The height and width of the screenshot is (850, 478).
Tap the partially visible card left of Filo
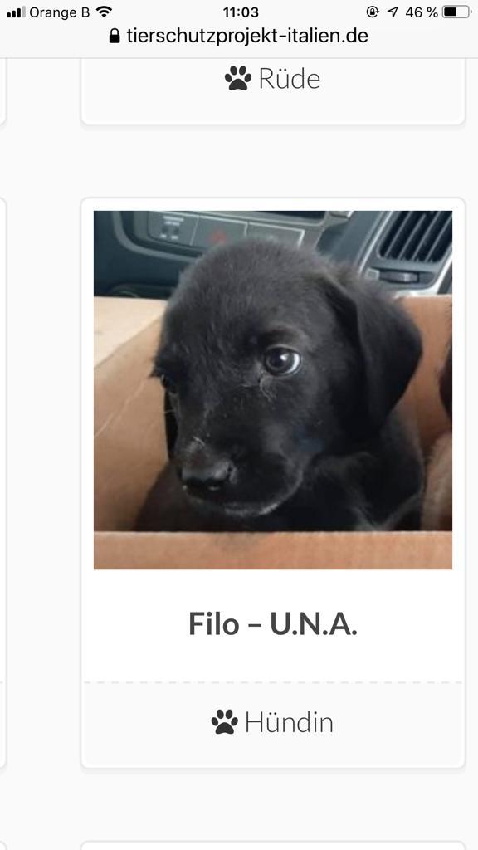coord(2,483)
